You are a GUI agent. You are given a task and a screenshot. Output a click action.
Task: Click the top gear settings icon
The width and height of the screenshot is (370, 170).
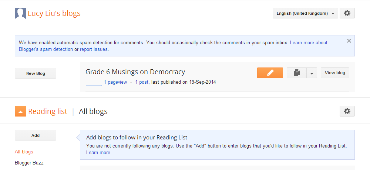click(347, 13)
